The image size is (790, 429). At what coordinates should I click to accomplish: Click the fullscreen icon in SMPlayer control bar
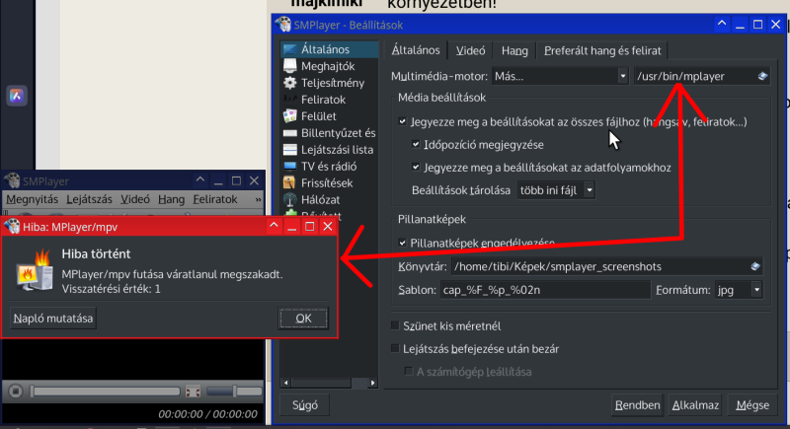(x=193, y=392)
